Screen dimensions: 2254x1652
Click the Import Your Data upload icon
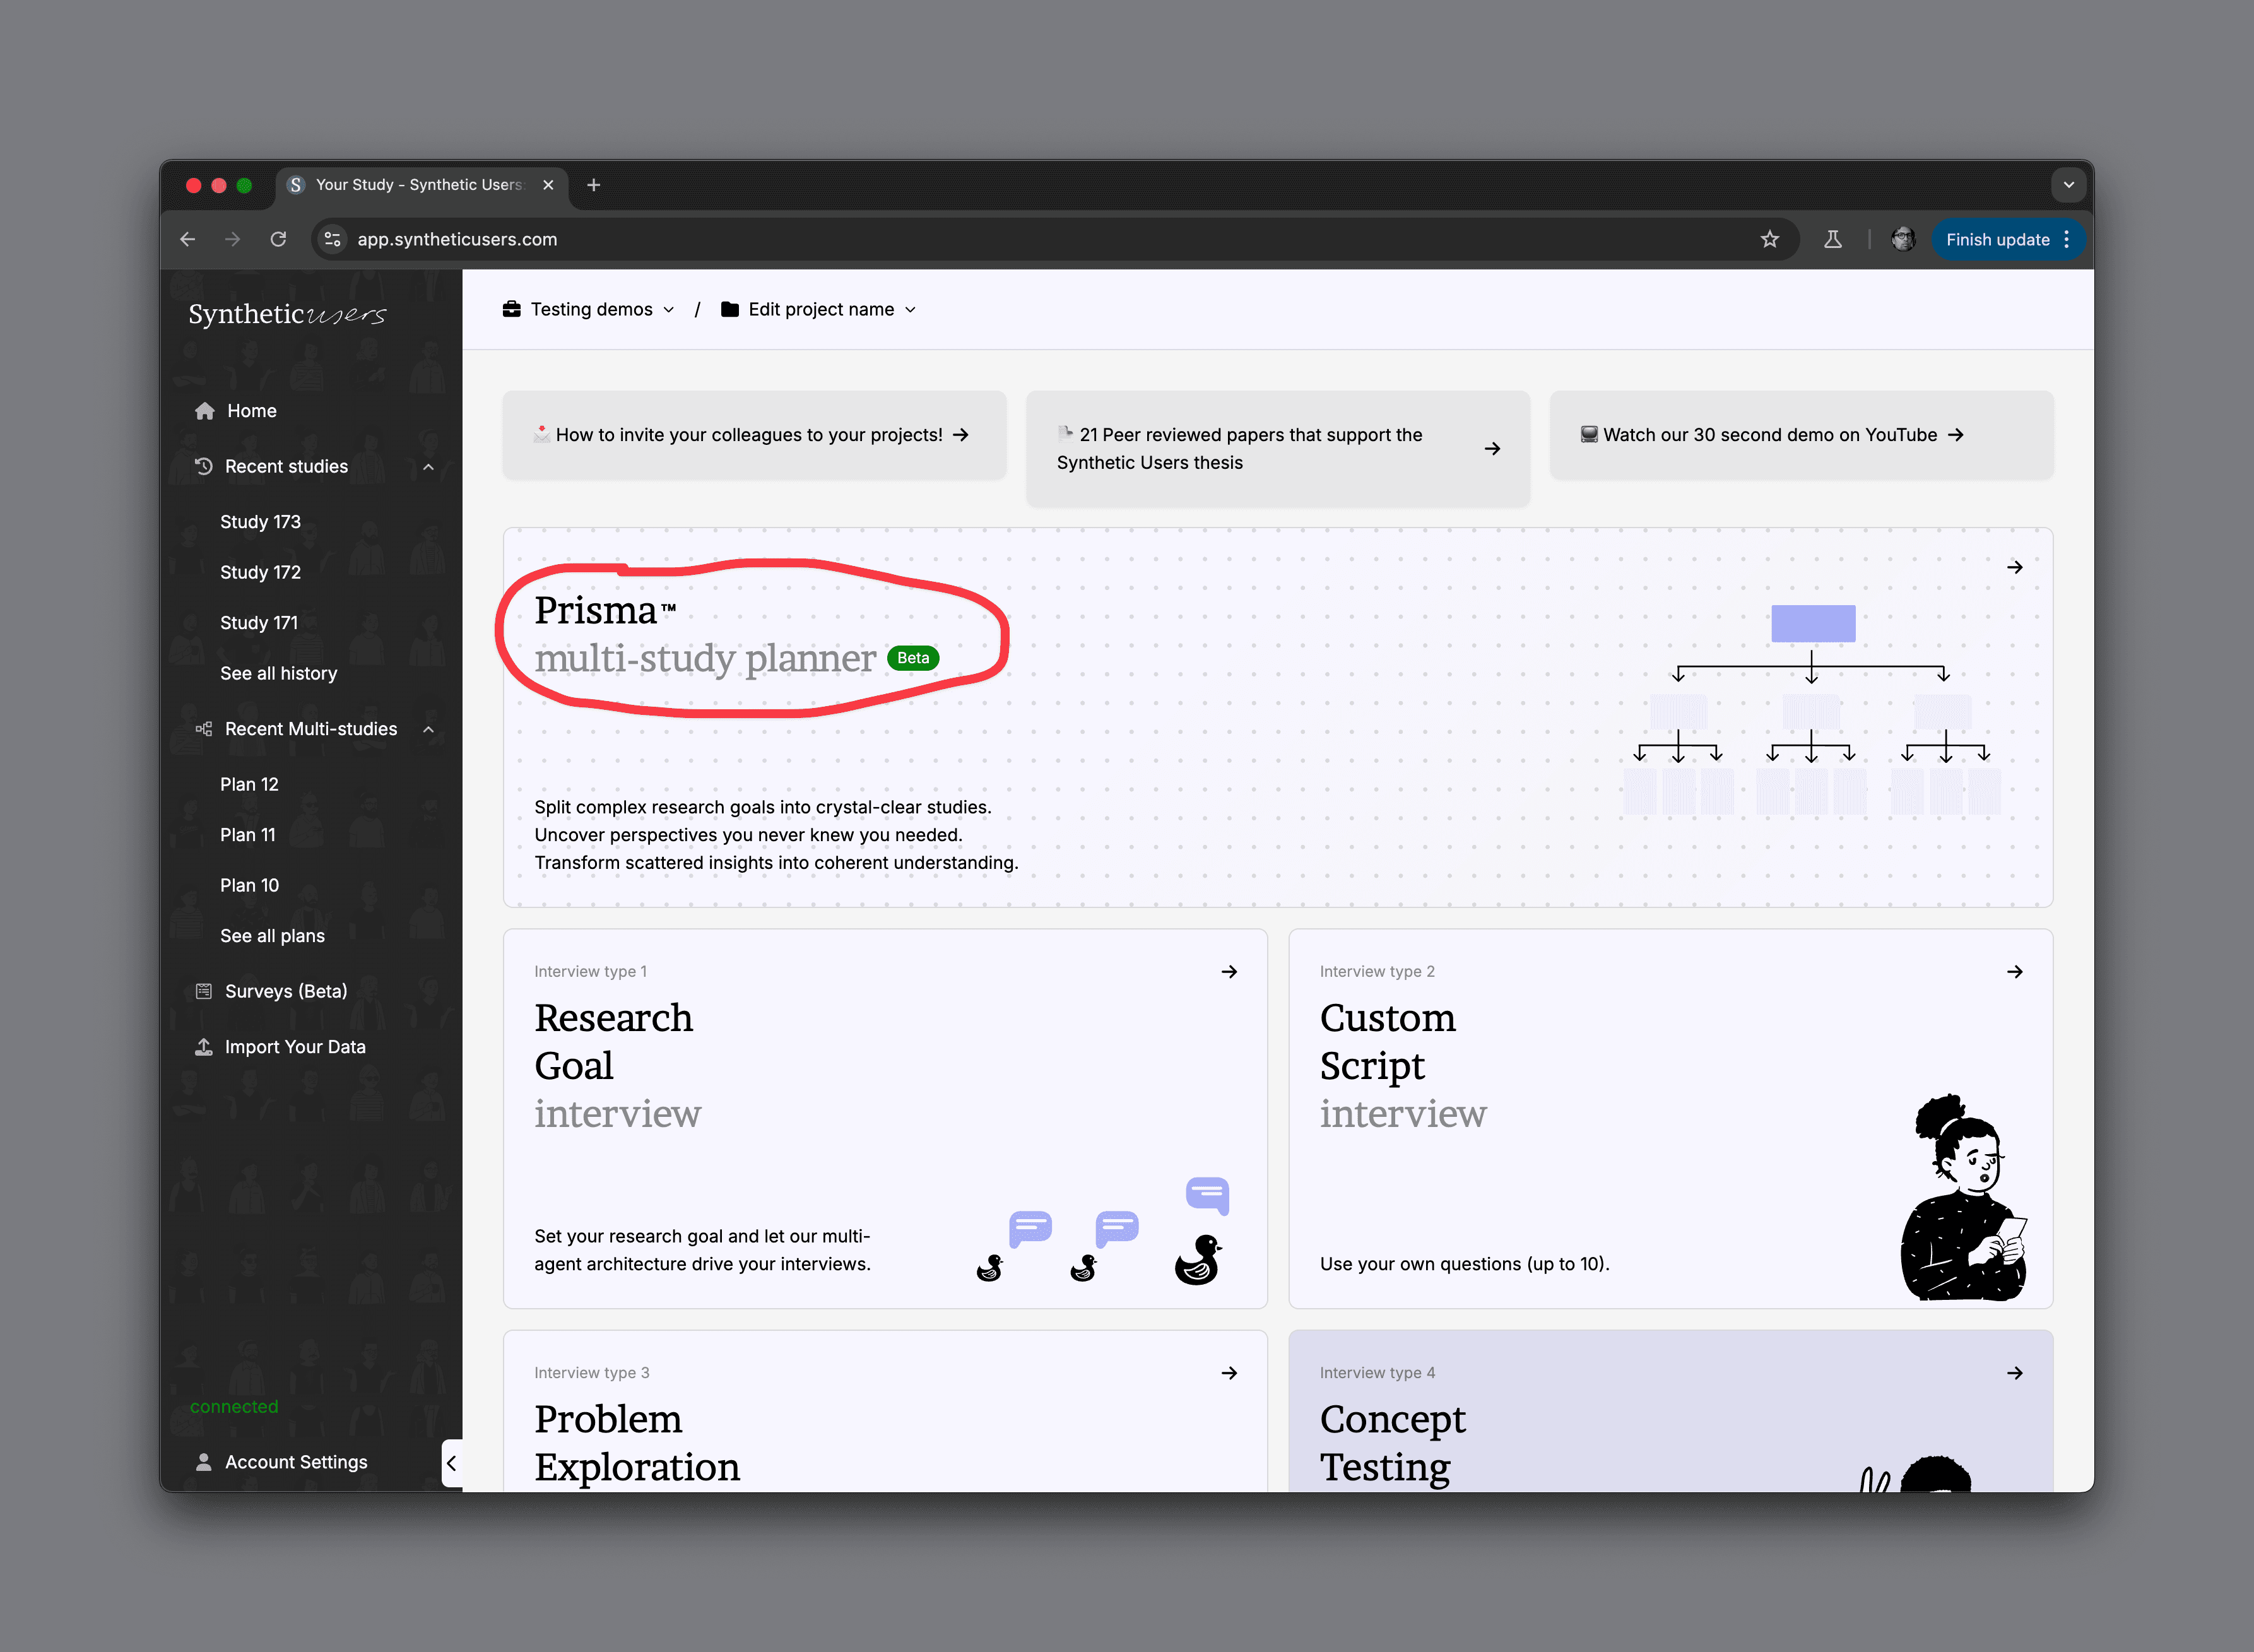(x=204, y=1047)
